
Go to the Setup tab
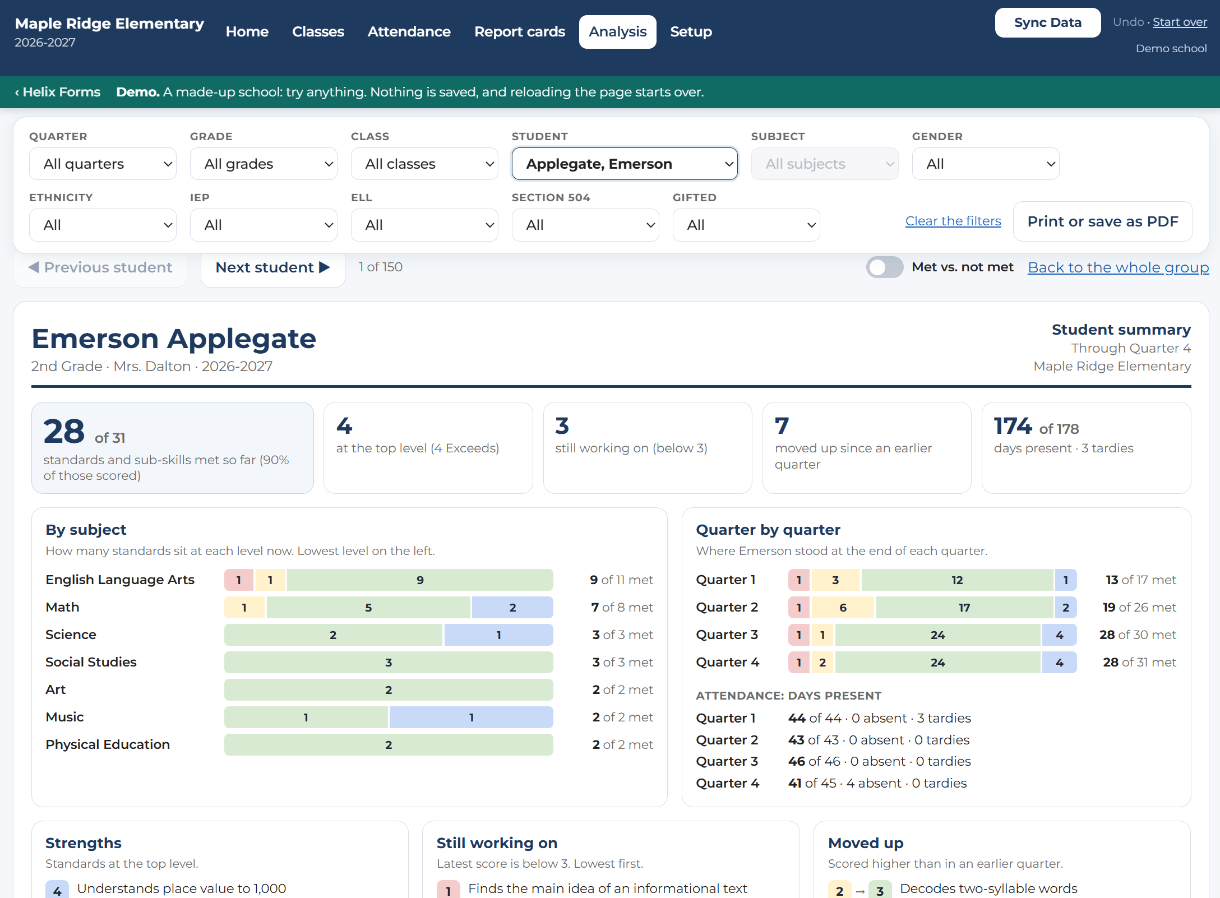[691, 32]
